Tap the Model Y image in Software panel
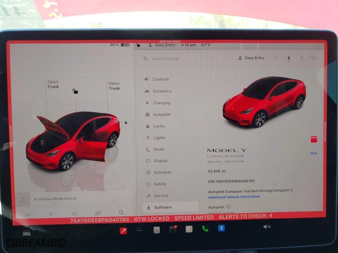338x253 pixels. point(264,102)
